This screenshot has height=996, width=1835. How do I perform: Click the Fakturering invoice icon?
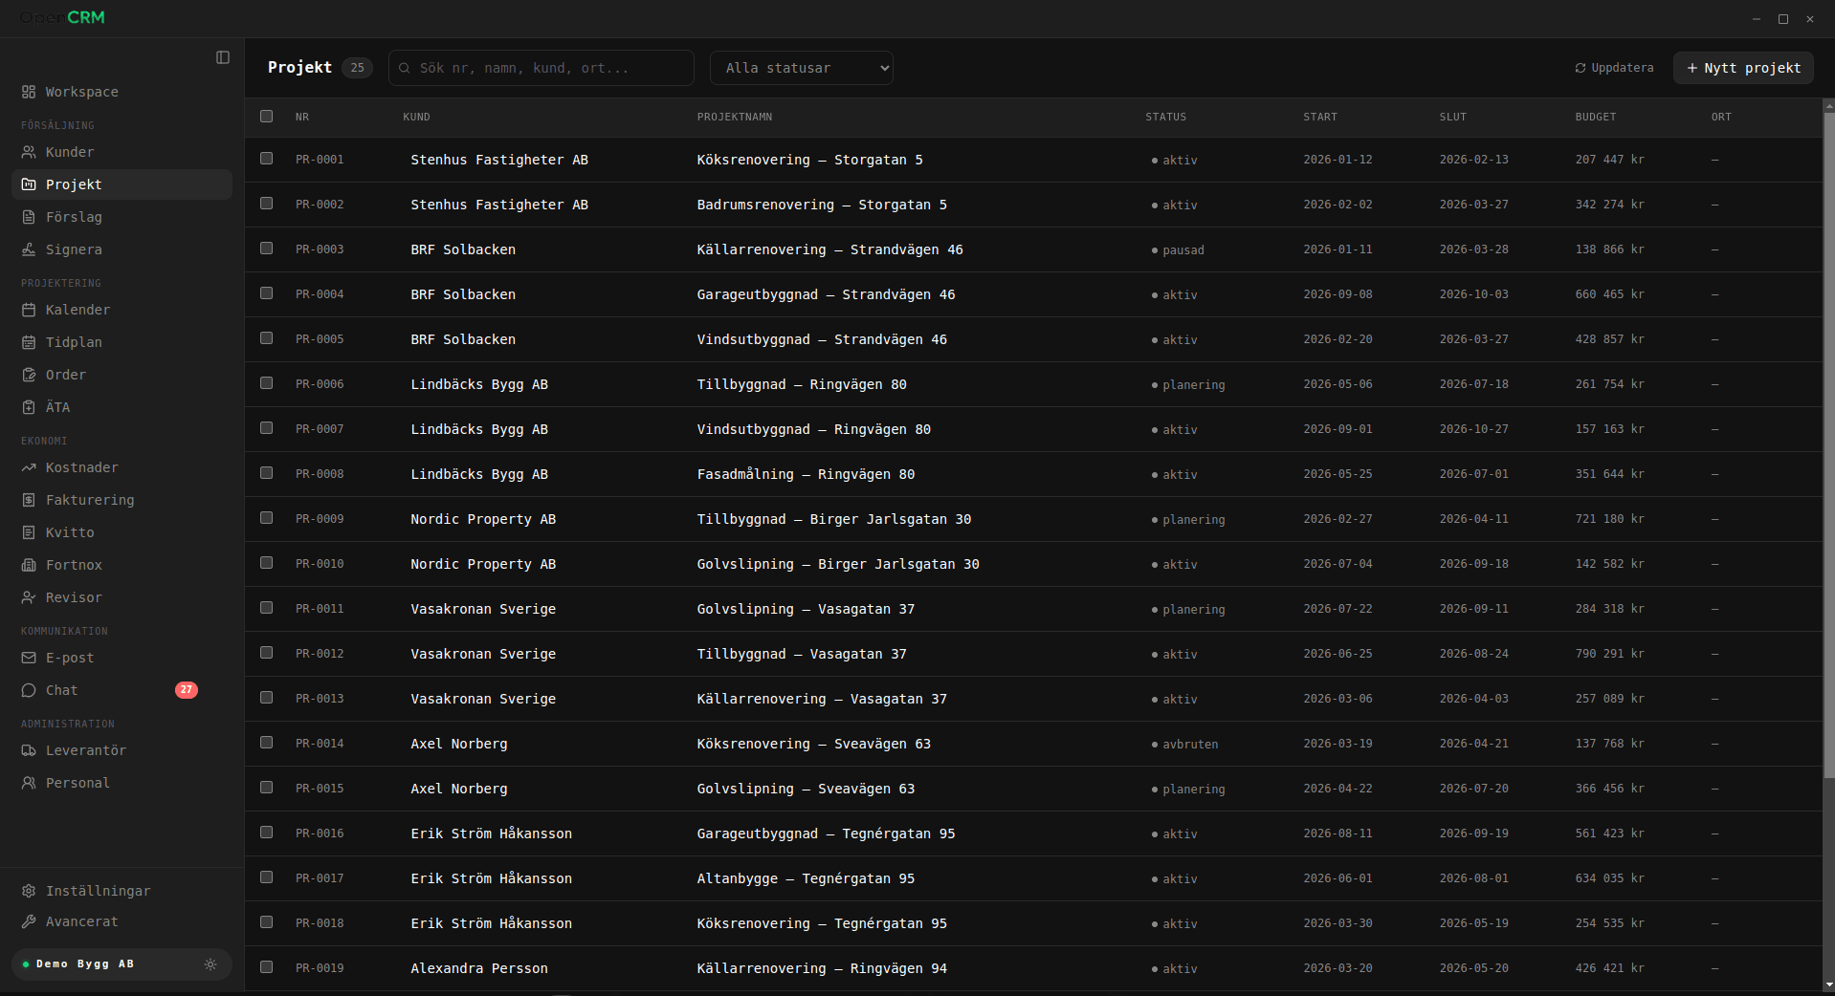(29, 500)
